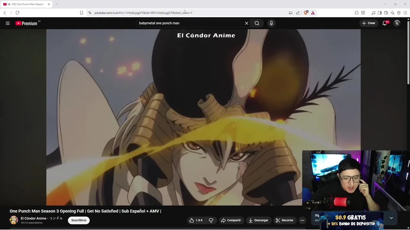Bookmark this page icon
Image resolution: width=410 pixels, height=230 pixels.
point(81,13)
